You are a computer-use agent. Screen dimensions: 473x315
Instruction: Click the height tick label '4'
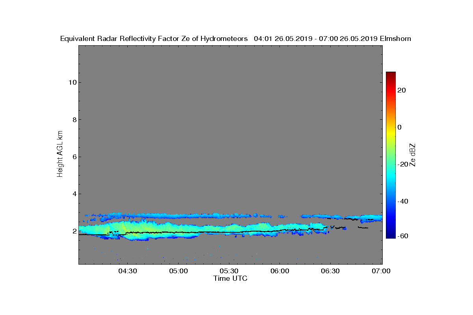pyautogui.click(x=74, y=194)
